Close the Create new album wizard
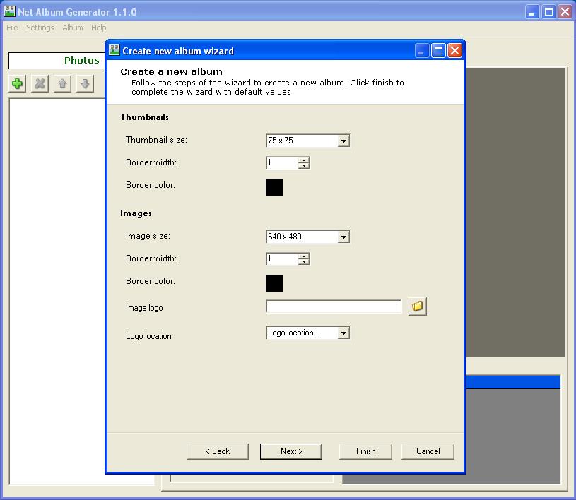This screenshot has height=500, width=576. click(x=454, y=51)
